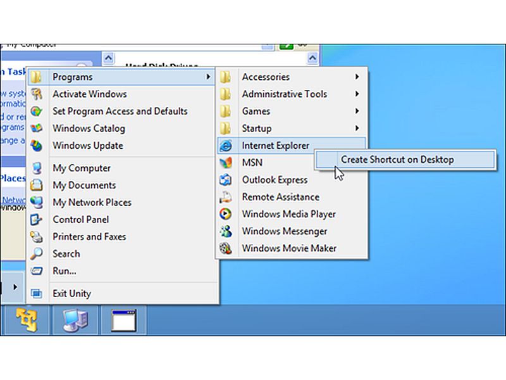The width and height of the screenshot is (506, 380).
Task: Click the Search label
Action: coord(66,254)
